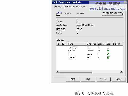
Task: Click the create date value 2000-9-8
Action: (x=85, y=25)
